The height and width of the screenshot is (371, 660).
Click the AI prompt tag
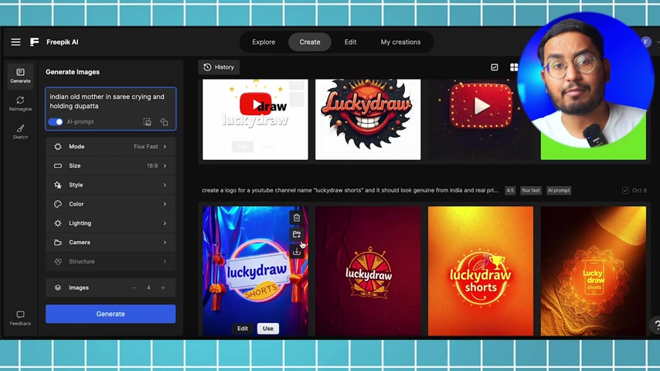559,190
